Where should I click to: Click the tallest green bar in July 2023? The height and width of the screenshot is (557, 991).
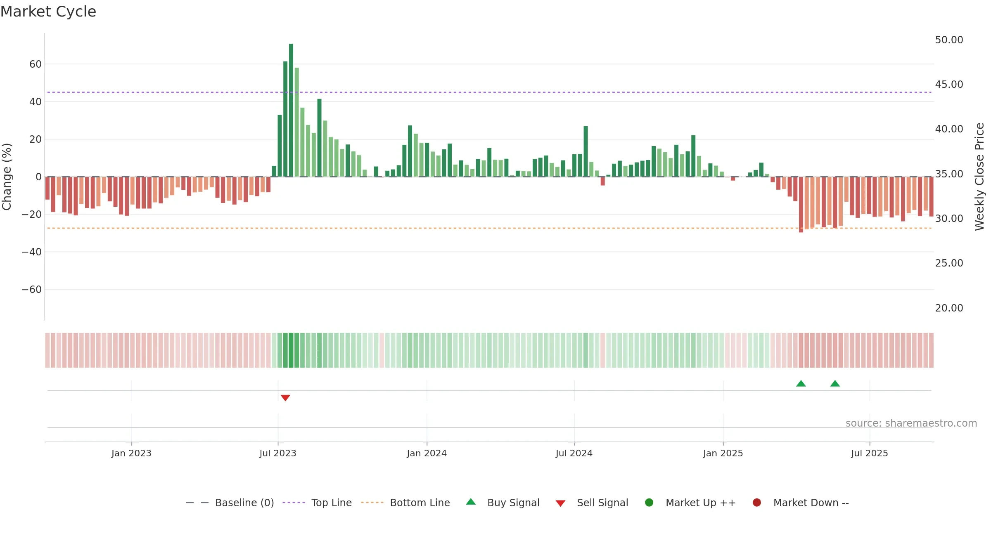click(x=291, y=110)
